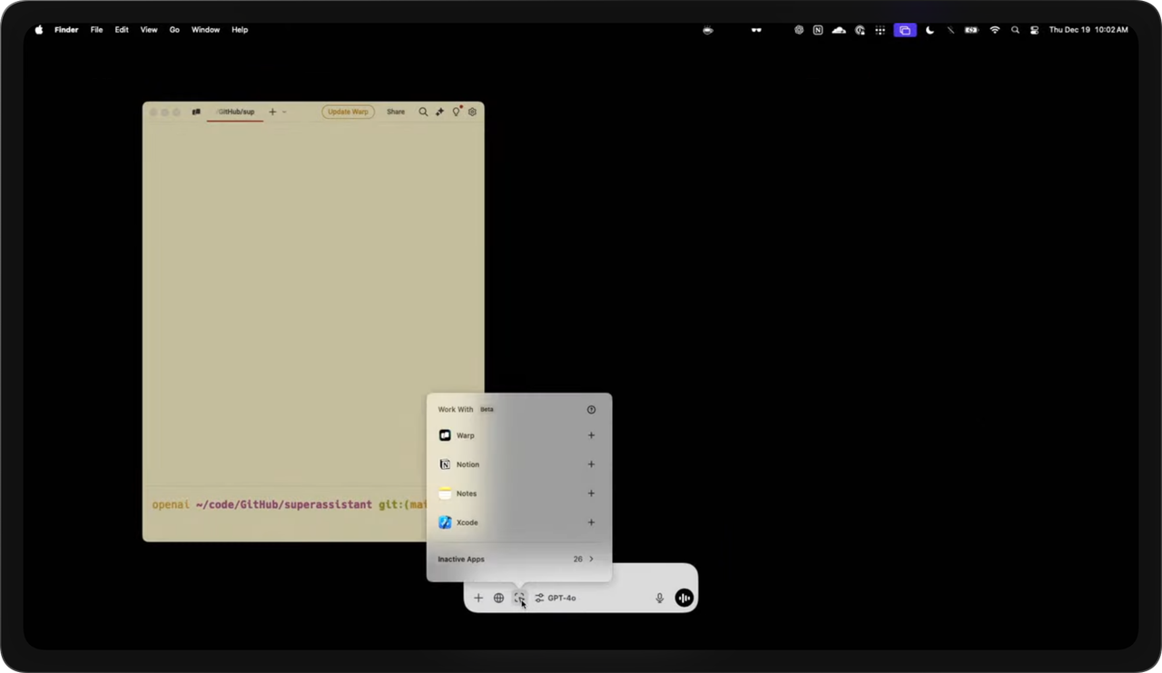Image resolution: width=1162 pixels, height=673 pixels.
Task: Select the GitHub/sup tab in Warp
Action: (235, 112)
